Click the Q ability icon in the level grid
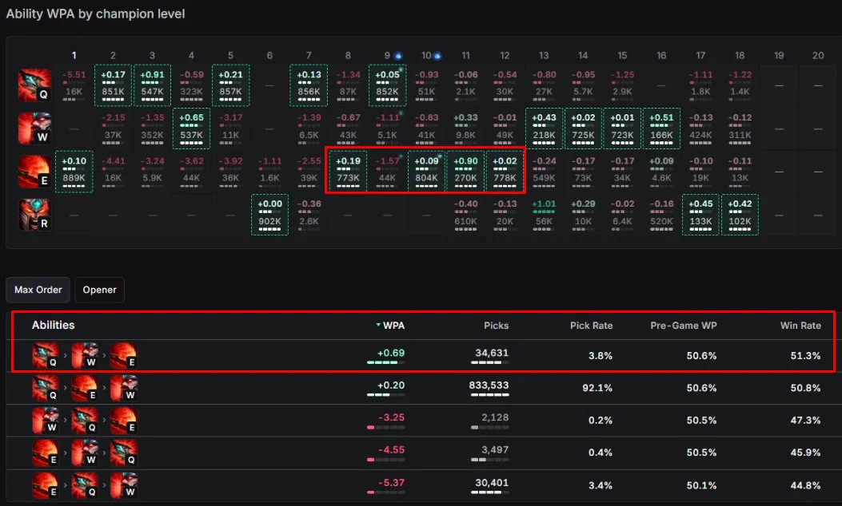The height and width of the screenshot is (506, 842). coord(34,85)
